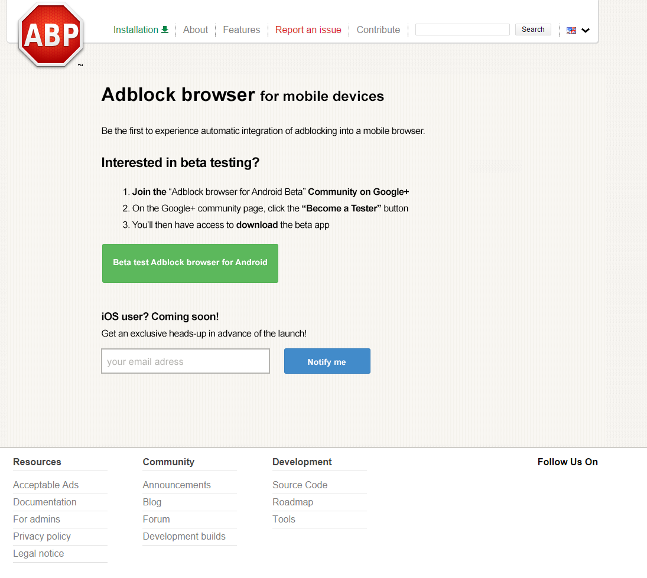This screenshot has height=578, width=647.
Task: Click the iOS user? Coming soon! heading
Action: 160,316
